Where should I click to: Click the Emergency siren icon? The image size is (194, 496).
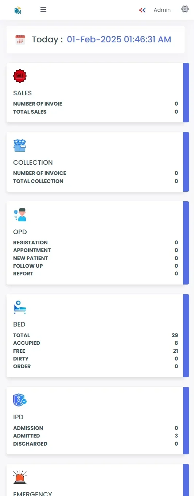[20, 477]
